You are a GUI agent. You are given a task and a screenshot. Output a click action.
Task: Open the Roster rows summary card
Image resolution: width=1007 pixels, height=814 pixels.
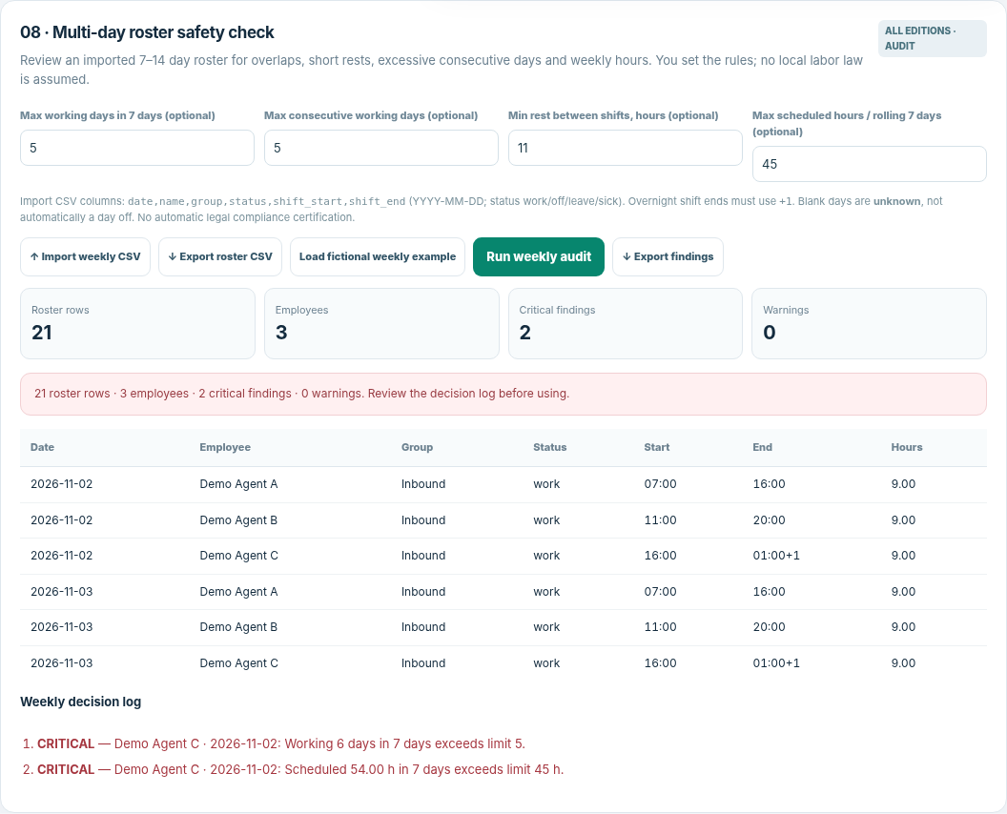tap(137, 323)
